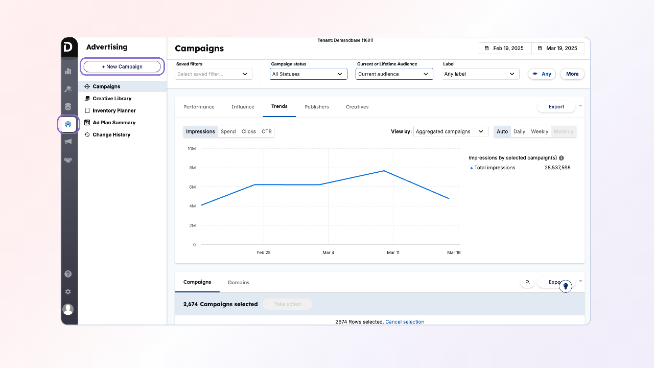This screenshot has height=368, width=654.
Task: Open the 'View by' Aggregated campaigns dropdown
Action: (450, 131)
